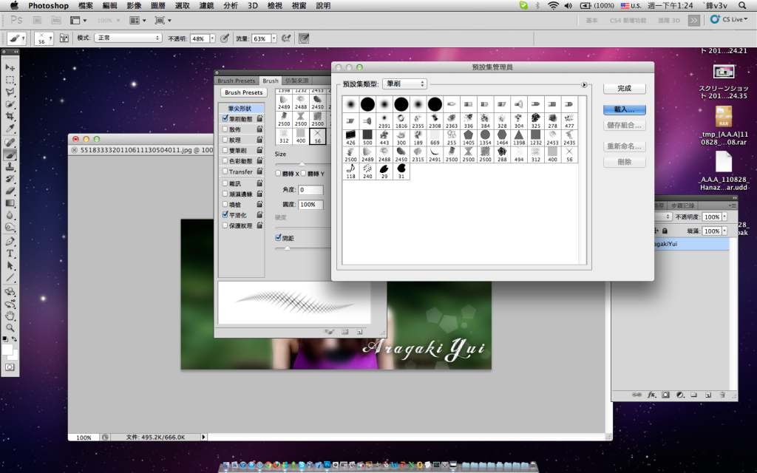This screenshot has width=757, height=473.
Task: Select the Move tool in the toolbox
Action: coord(10,67)
